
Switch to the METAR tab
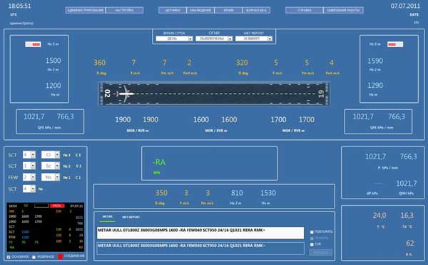(x=107, y=216)
